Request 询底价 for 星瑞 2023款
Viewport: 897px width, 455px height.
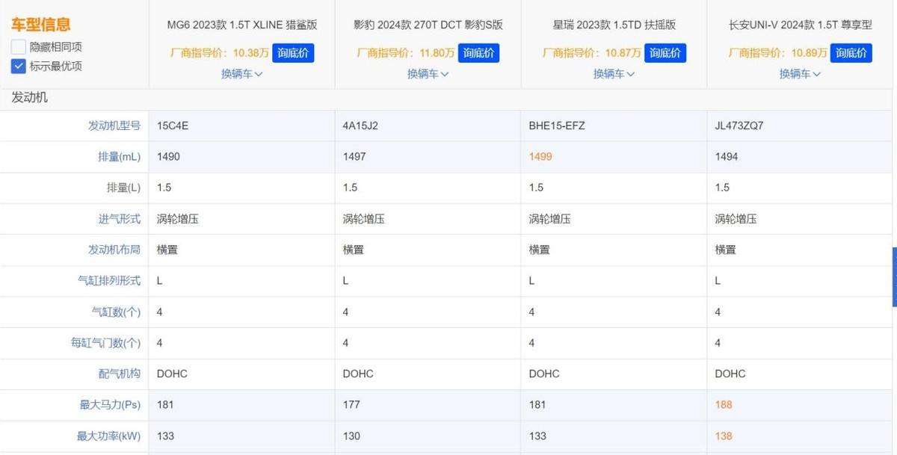[665, 53]
